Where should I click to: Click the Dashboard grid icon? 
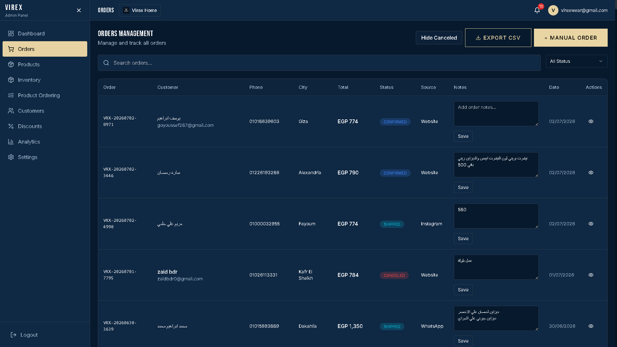(11, 33)
